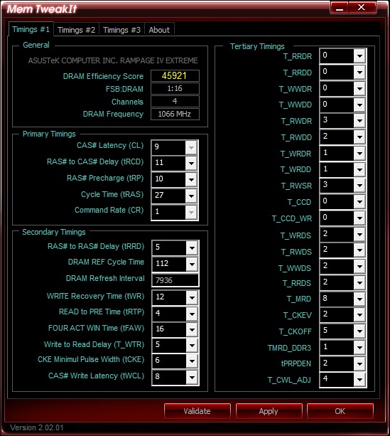This screenshot has height=436, width=390.
Task: Minimize the Mem TweakIt window
Action: coord(339,8)
